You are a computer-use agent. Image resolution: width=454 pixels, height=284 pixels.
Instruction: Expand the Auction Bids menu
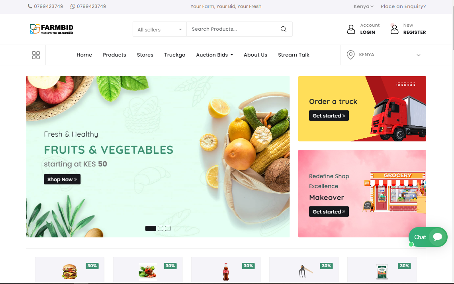pyautogui.click(x=215, y=55)
